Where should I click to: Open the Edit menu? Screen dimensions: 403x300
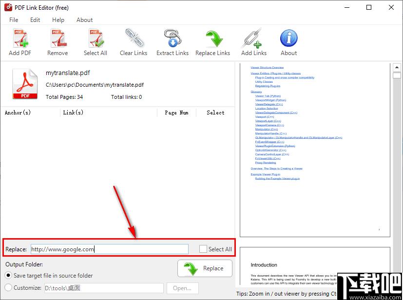(35, 20)
